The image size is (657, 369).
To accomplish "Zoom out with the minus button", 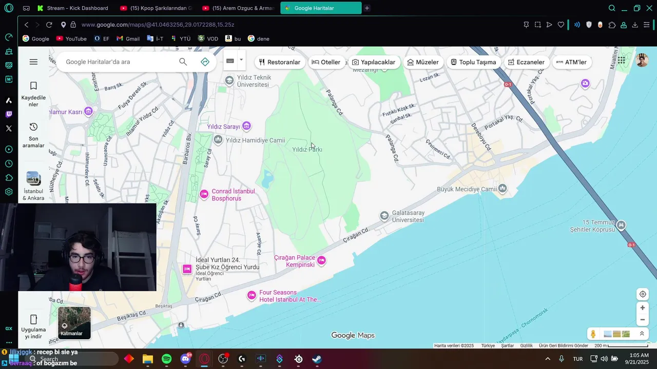I will point(642,320).
